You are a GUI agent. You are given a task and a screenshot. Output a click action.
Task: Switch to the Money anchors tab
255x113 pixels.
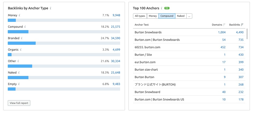coord(153,16)
